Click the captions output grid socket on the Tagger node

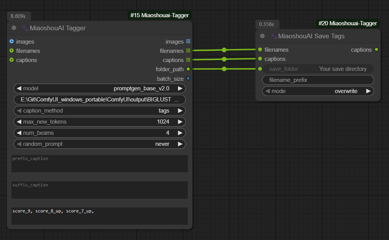(x=188, y=60)
